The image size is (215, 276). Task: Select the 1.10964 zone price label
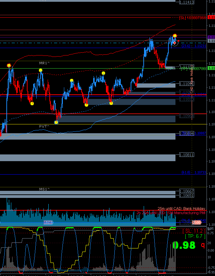coord(187,116)
